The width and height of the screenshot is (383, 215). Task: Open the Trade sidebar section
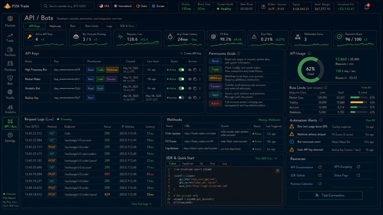pyautogui.click(x=10, y=37)
